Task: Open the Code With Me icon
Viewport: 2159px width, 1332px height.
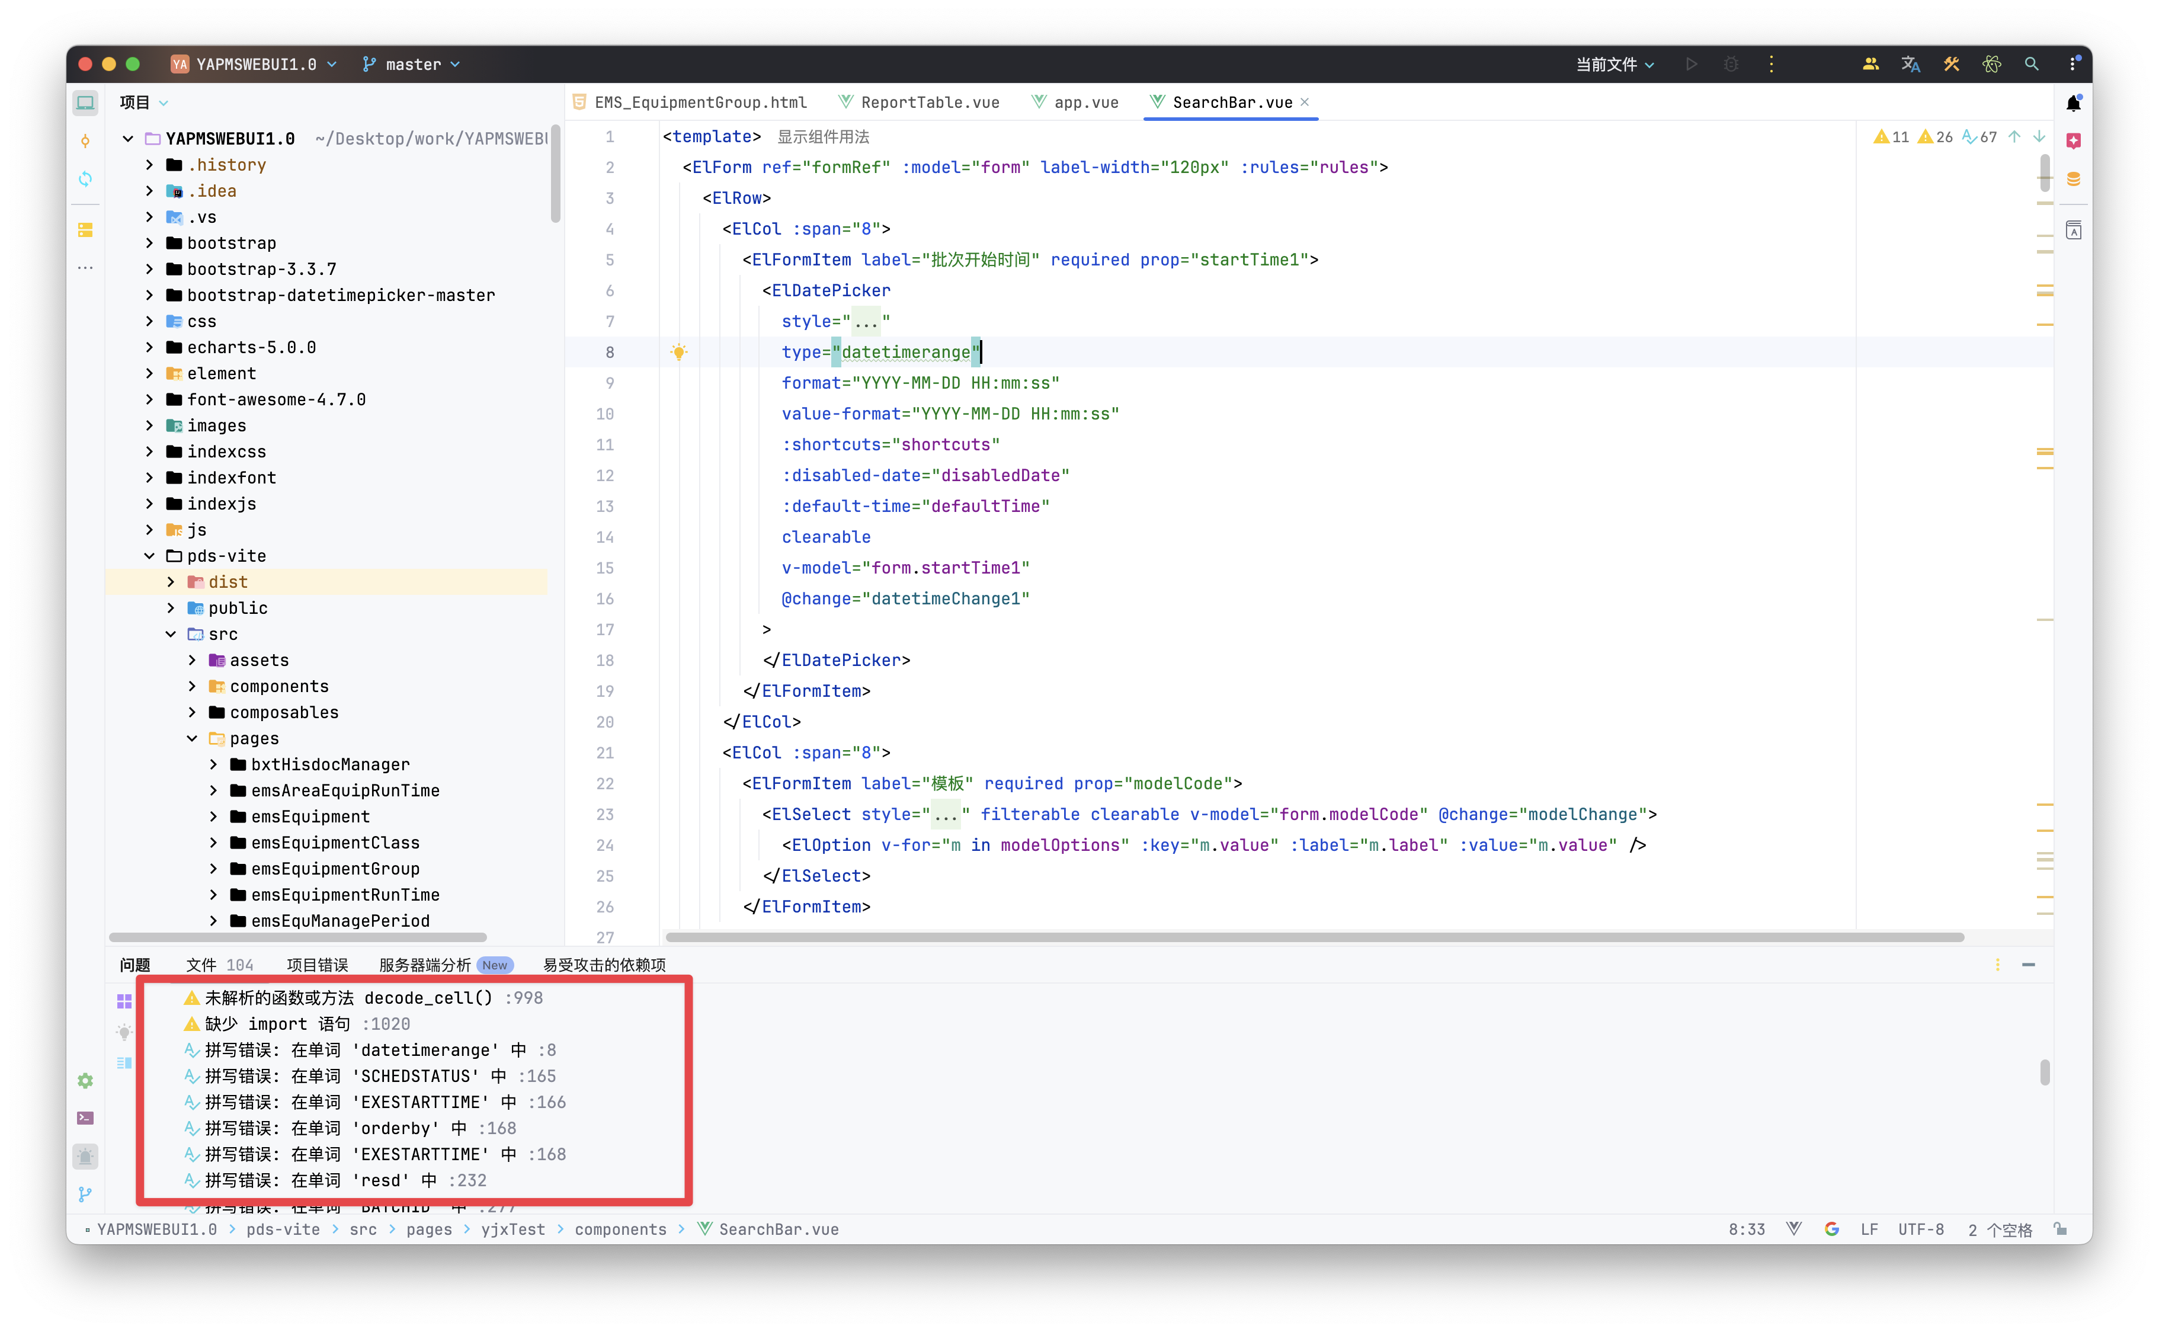Action: (x=1871, y=65)
